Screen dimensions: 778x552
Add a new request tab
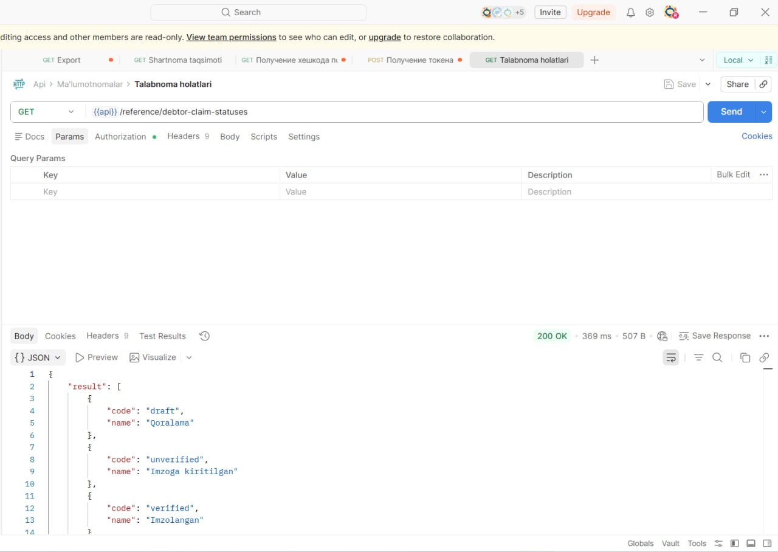594,60
